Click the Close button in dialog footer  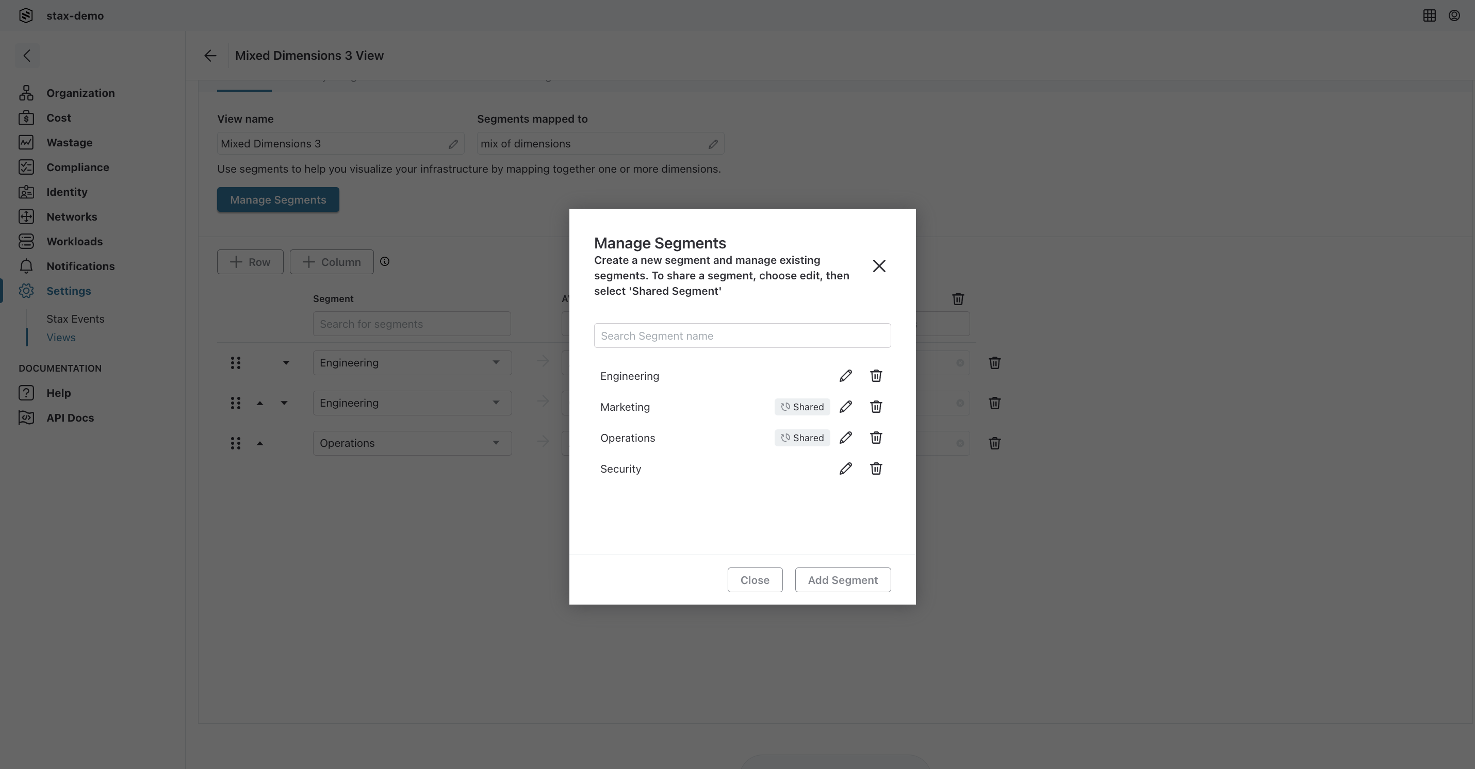click(755, 580)
